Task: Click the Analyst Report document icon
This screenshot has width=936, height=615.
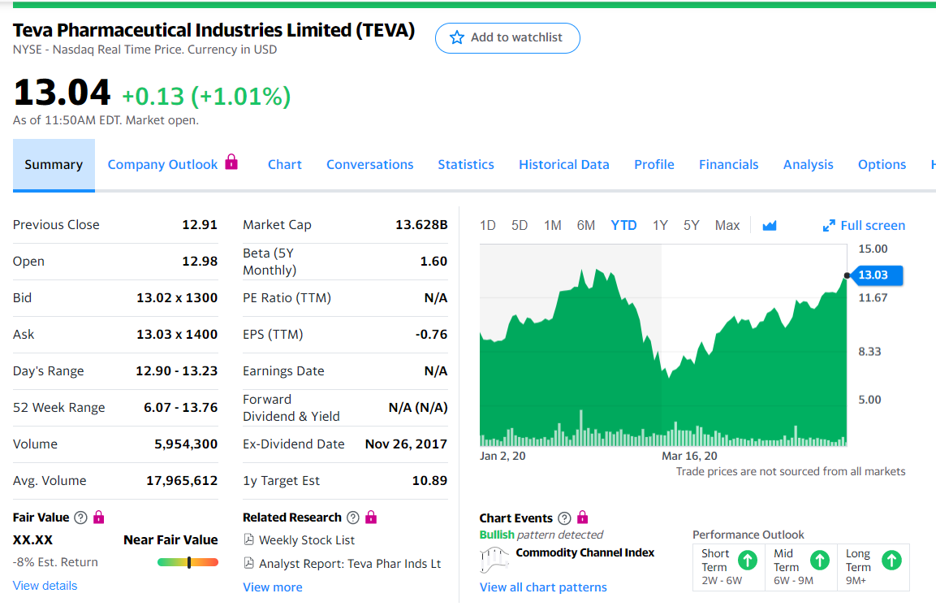Action: [249, 563]
